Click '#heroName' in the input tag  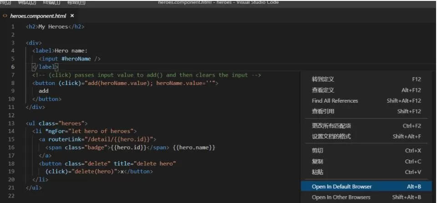point(76,59)
